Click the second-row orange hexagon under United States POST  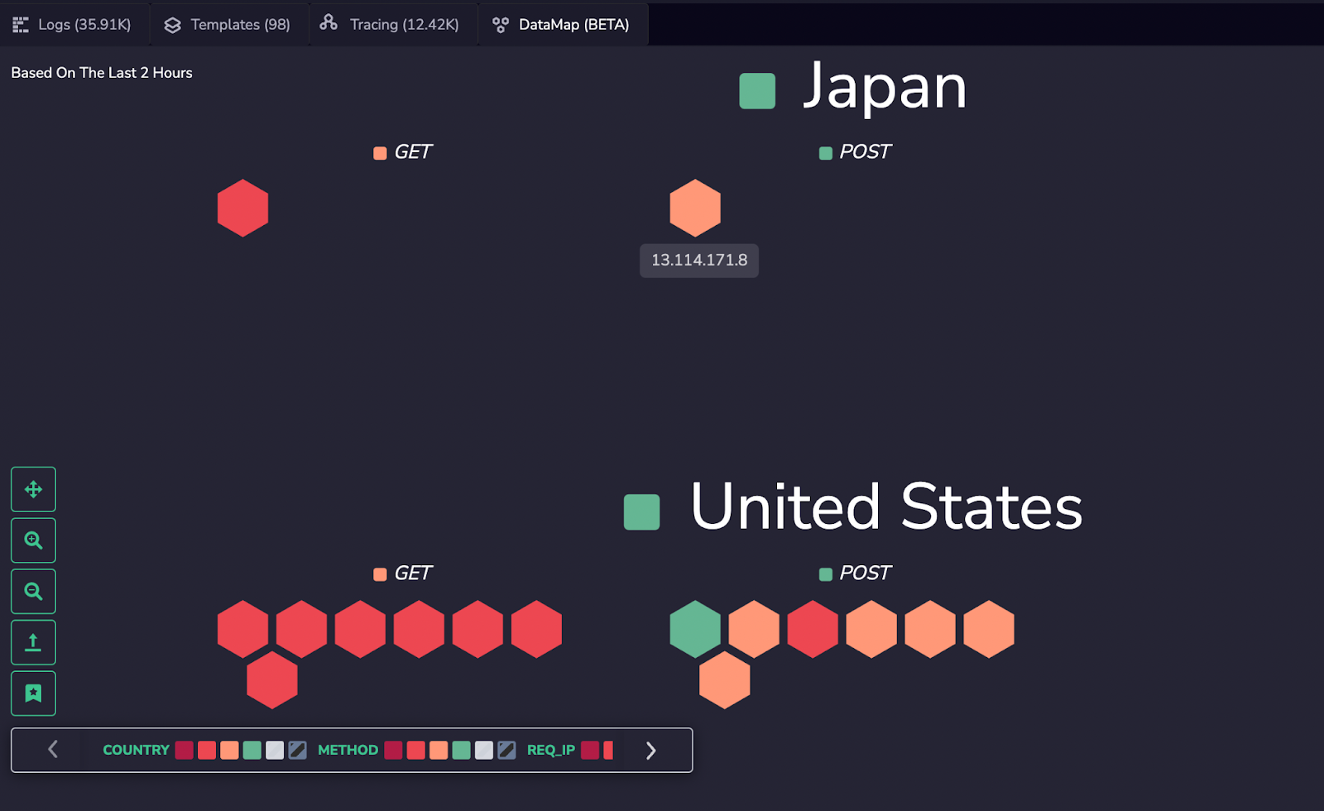click(725, 680)
